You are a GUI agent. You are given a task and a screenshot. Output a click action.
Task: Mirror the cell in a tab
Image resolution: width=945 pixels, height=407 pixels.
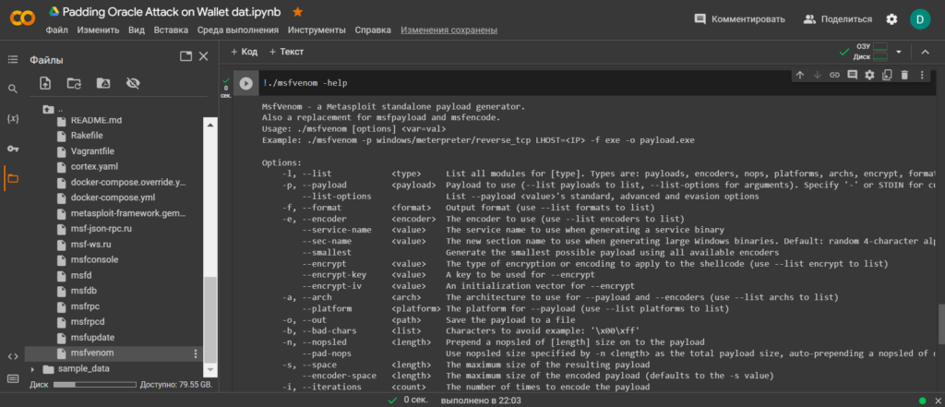pos(887,75)
